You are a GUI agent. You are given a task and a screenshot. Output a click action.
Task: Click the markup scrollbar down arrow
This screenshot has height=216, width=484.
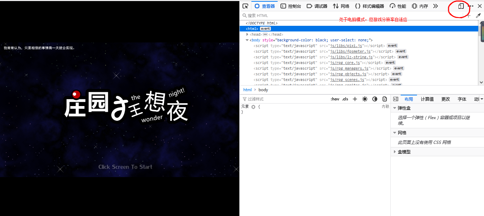pyautogui.click(x=481, y=82)
